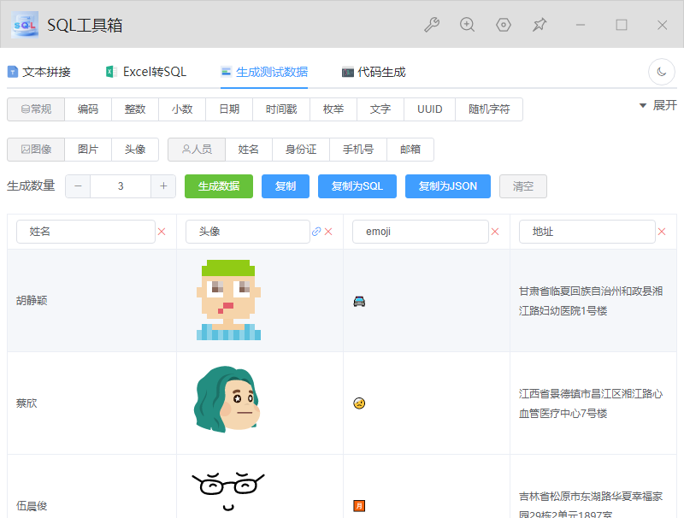
Task: Click the 姓名 column name input field
Action: 85,232
